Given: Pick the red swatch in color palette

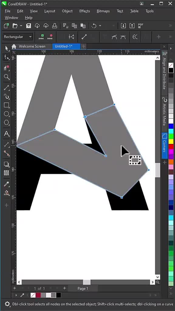Looking at the screenshot, I should click(x=171, y=147).
